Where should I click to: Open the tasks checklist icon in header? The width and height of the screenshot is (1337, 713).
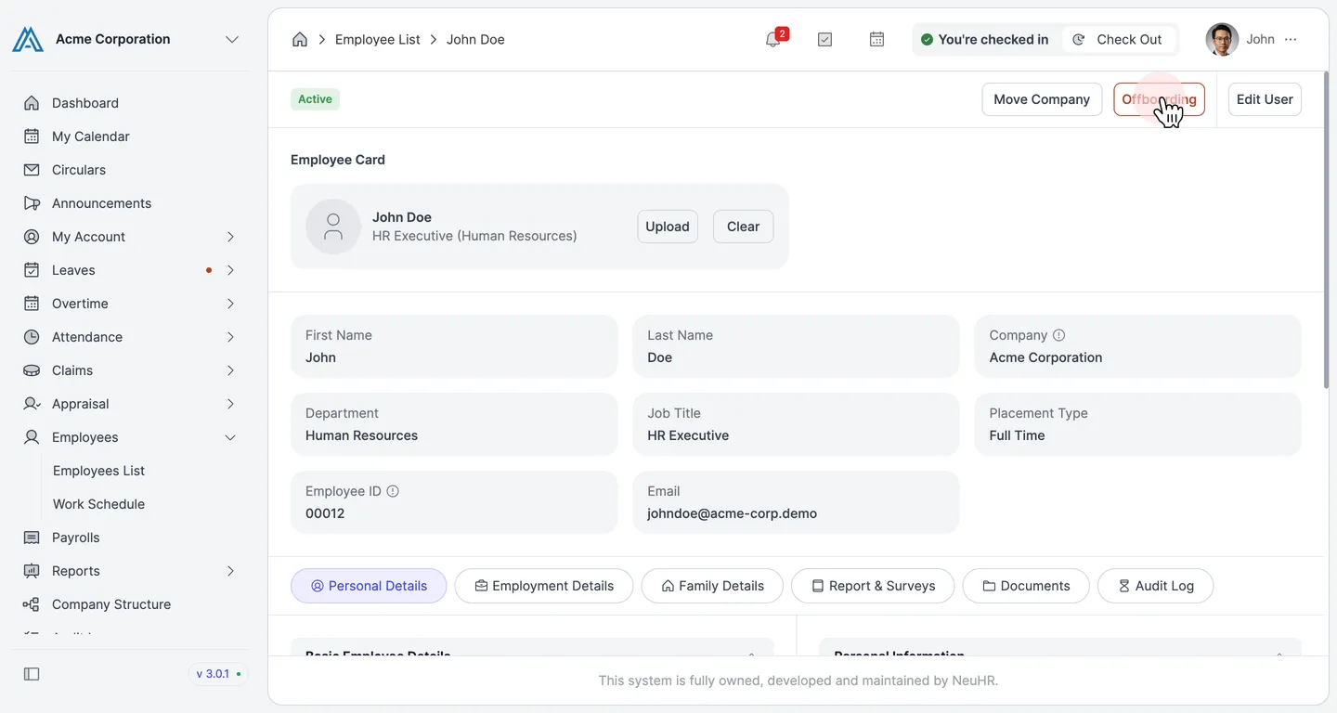coord(824,39)
